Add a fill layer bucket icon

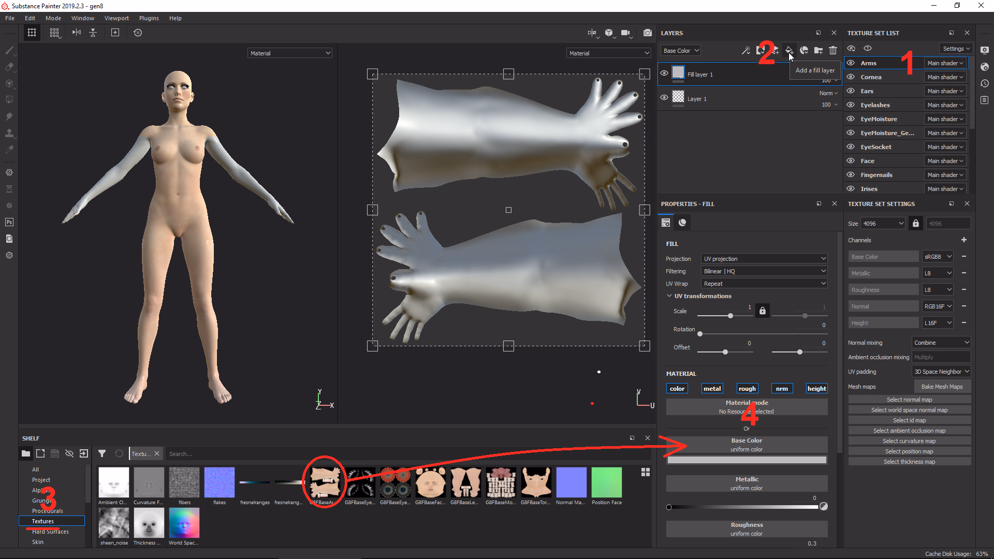coord(789,50)
